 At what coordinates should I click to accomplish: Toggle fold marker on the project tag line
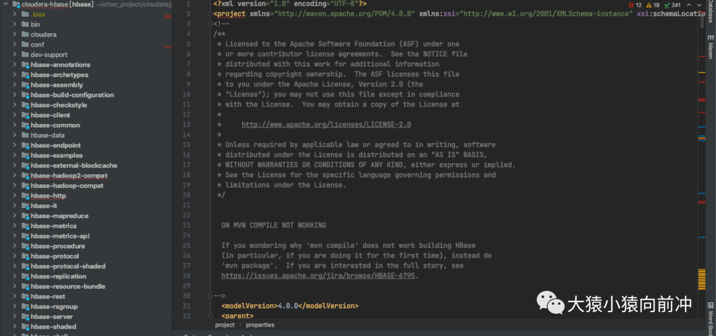click(x=210, y=14)
